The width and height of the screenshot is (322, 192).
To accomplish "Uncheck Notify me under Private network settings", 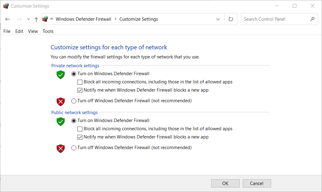I will 80,90.
